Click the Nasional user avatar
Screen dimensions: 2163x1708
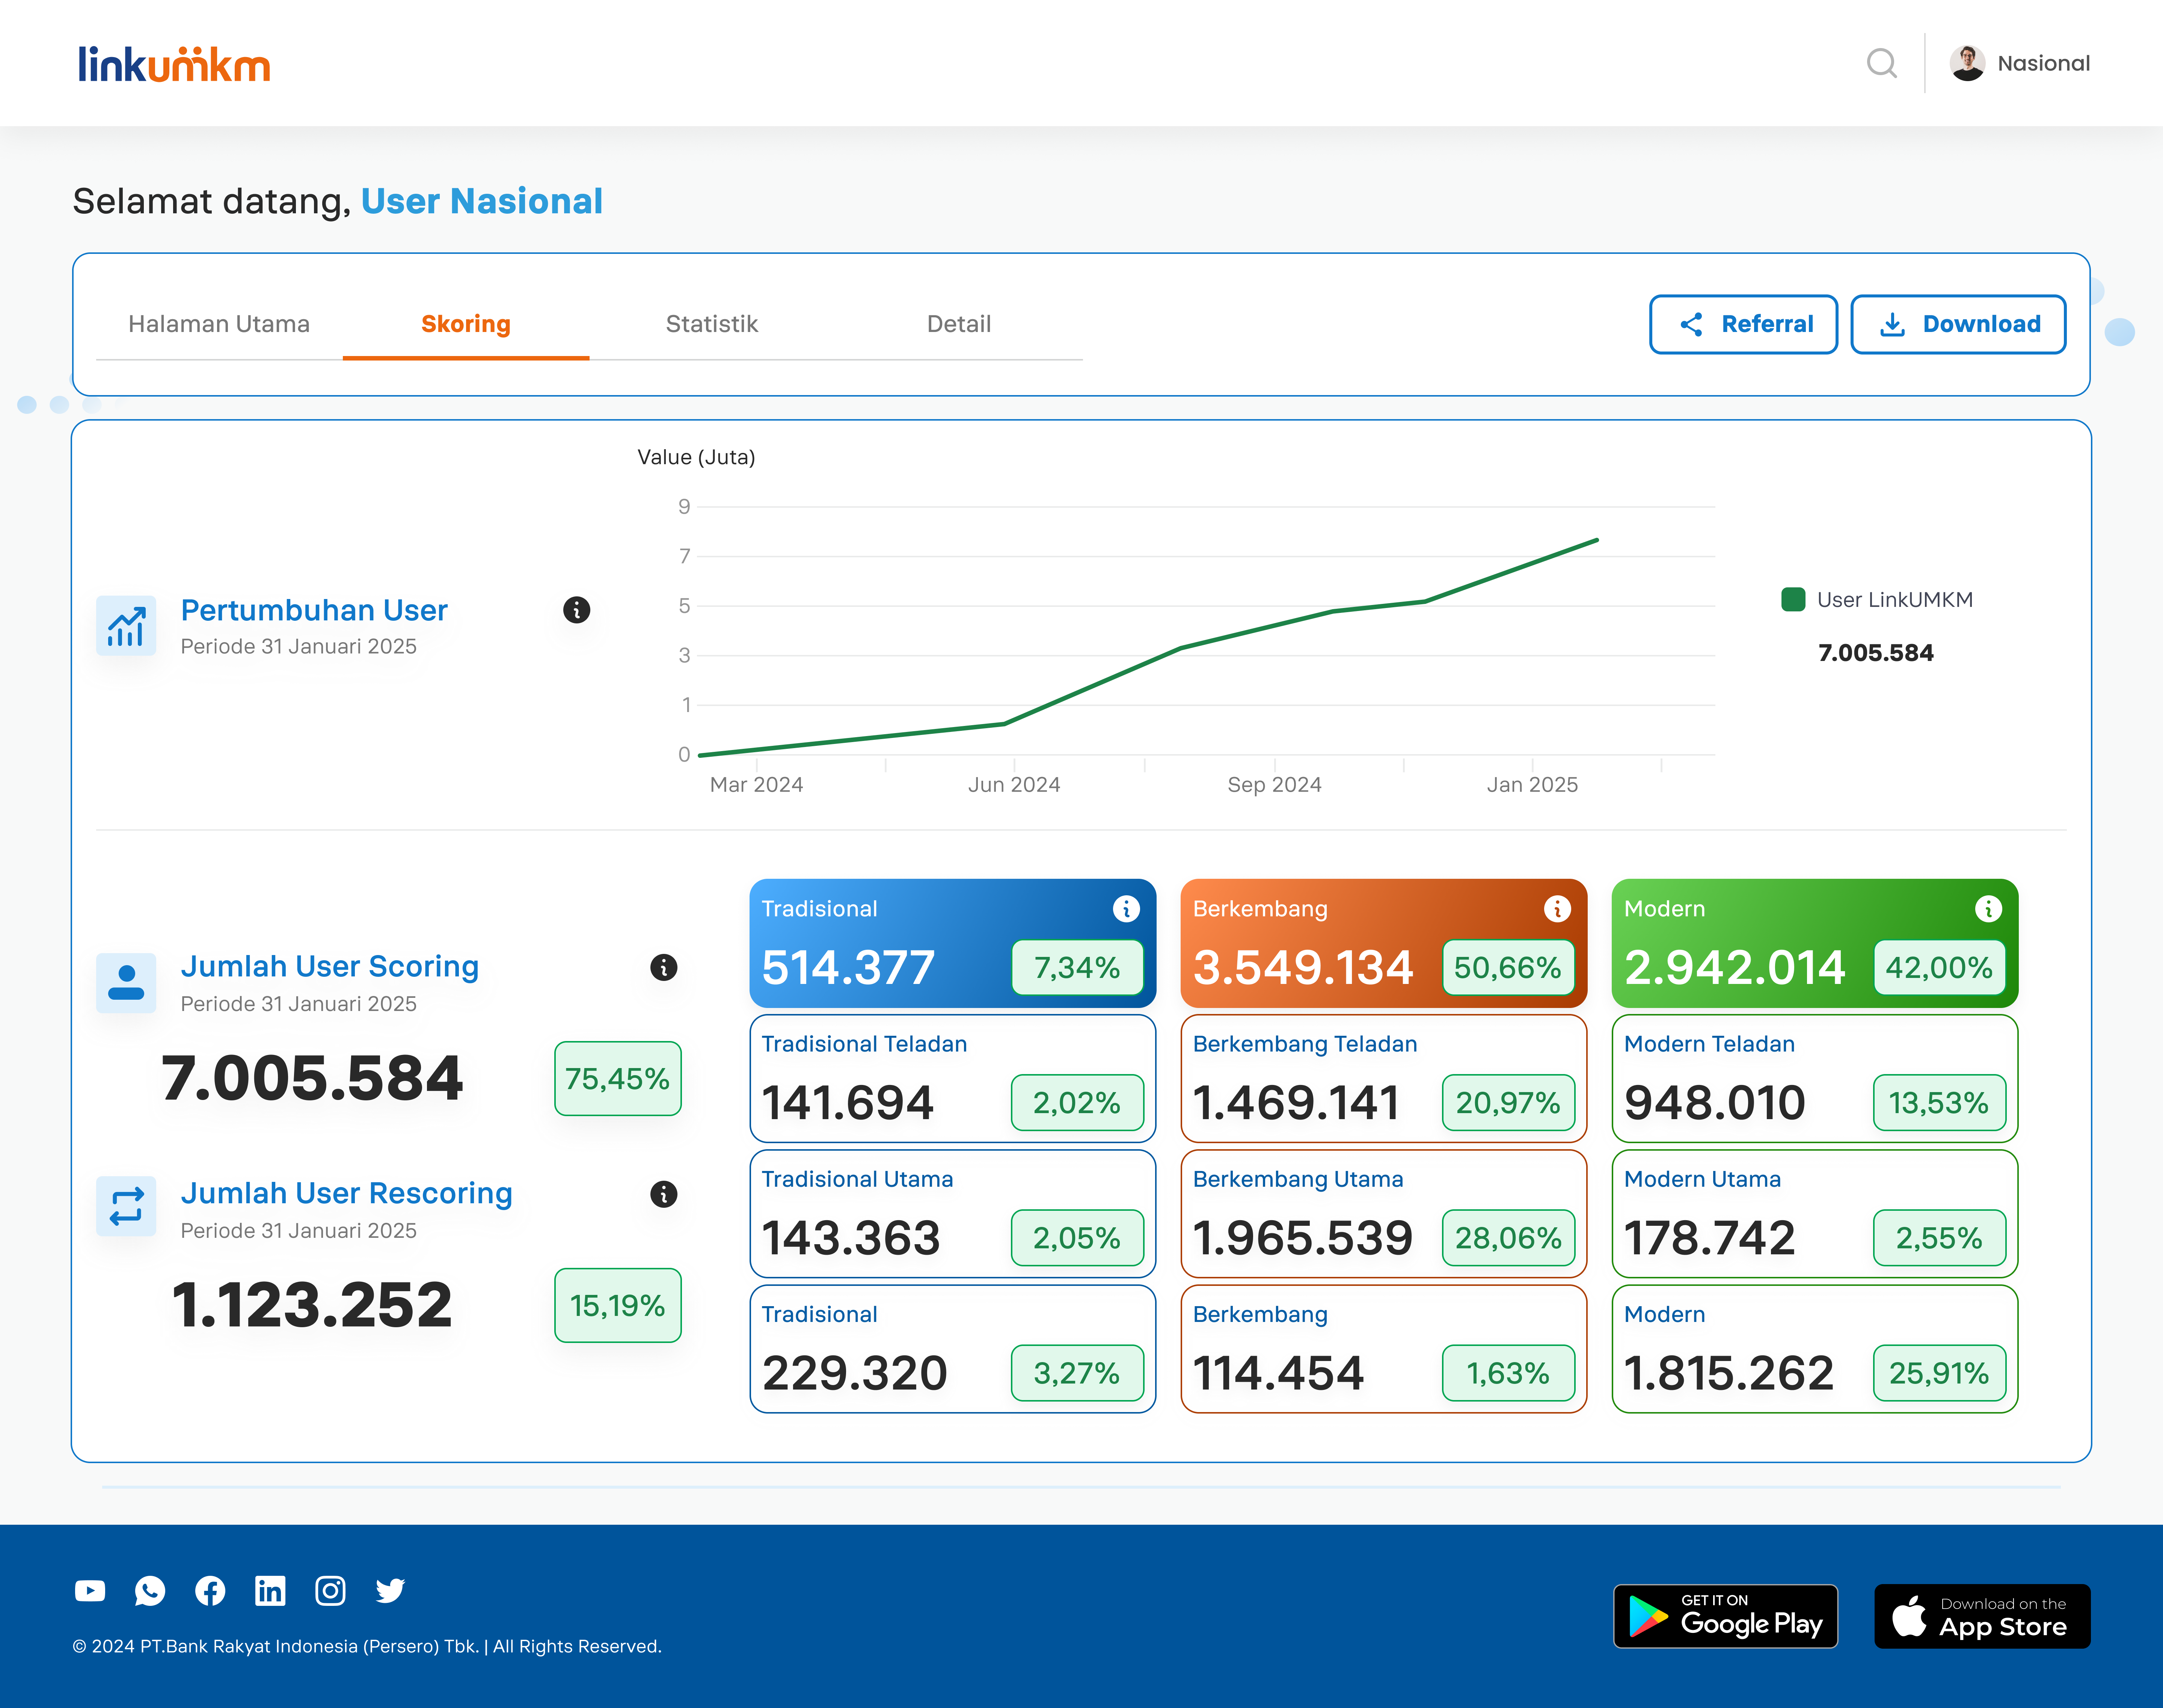point(1967,63)
